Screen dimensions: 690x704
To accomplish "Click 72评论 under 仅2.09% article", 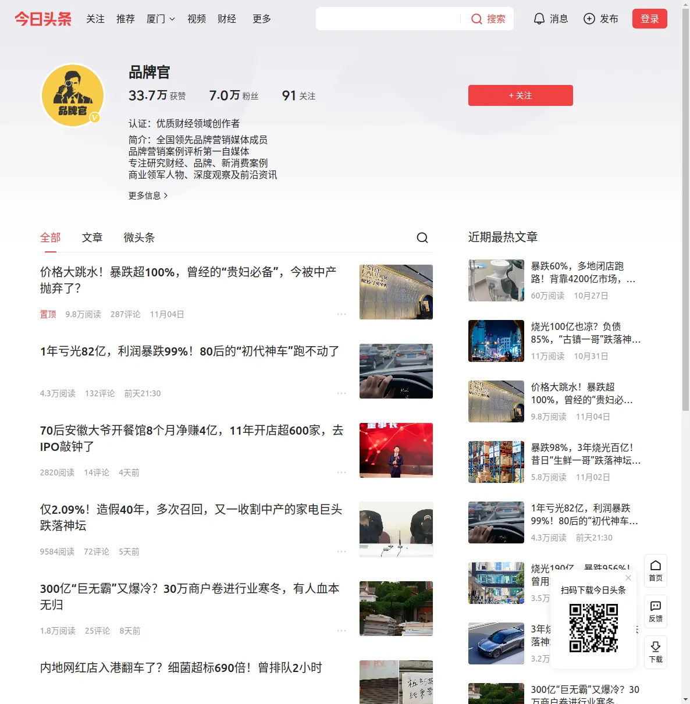I will pos(97,552).
